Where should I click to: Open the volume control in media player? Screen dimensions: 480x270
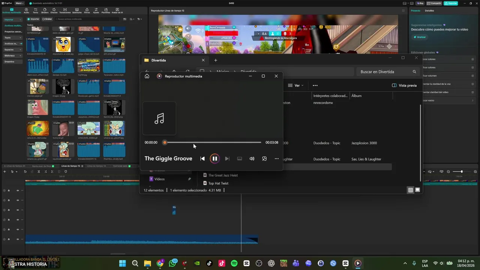tap(252, 159)
